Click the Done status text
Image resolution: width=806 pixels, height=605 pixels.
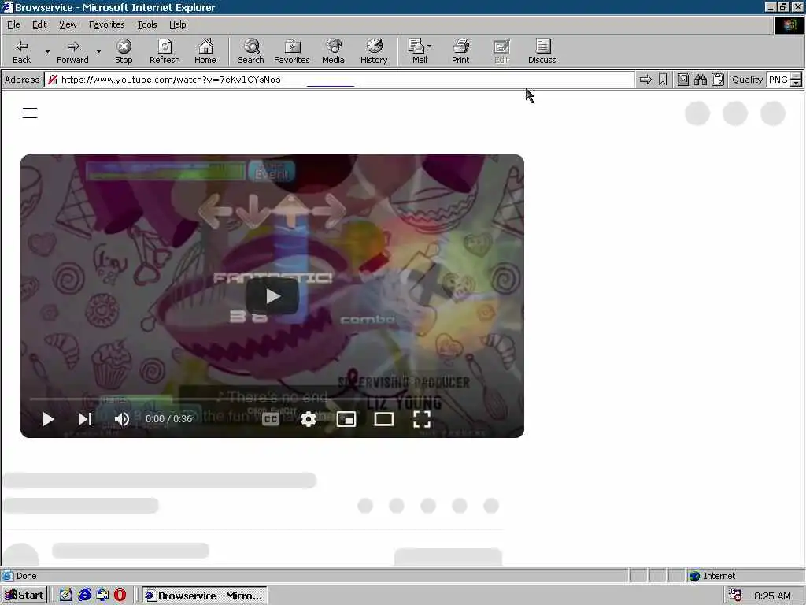point(26,576)
